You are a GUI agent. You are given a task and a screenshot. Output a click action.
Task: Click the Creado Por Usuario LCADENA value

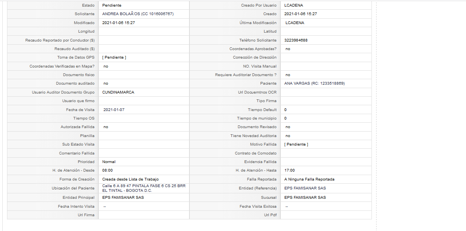[294, 5]
